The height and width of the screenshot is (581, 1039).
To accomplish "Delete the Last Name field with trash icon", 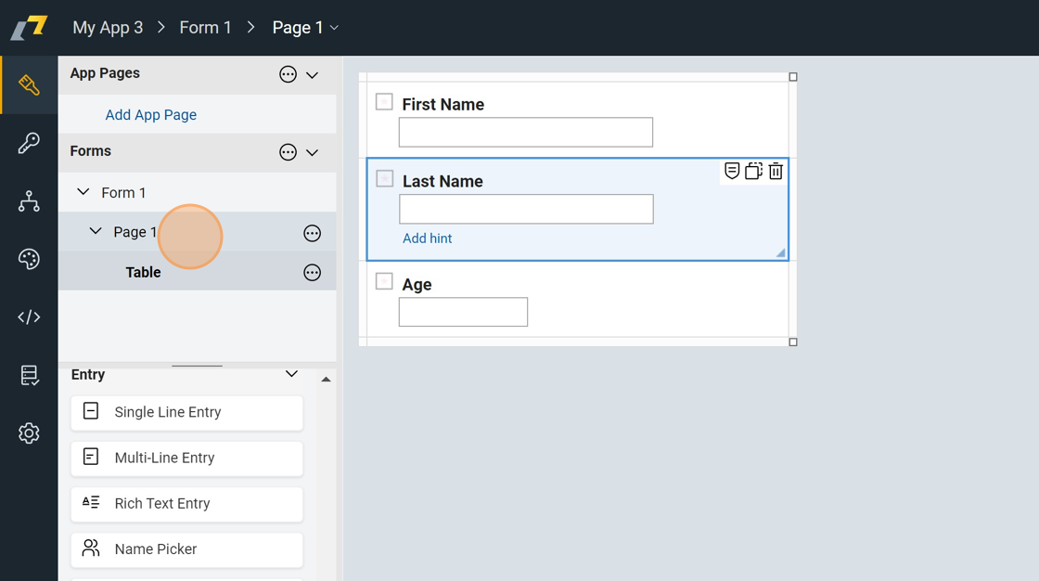I will (x=776, y=172).
